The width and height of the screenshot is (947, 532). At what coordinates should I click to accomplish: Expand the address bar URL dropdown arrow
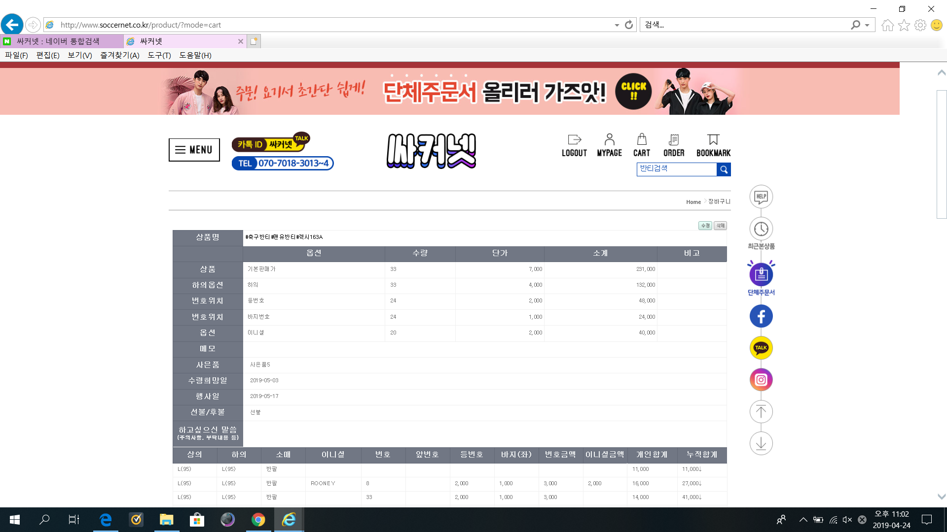617,25
